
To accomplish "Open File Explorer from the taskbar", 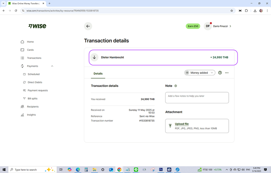I will coord(94,170).
